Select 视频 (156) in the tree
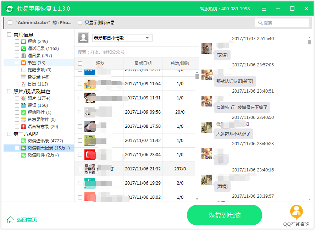315x230 pixels. pyautogui.click(x=38, y=105)
